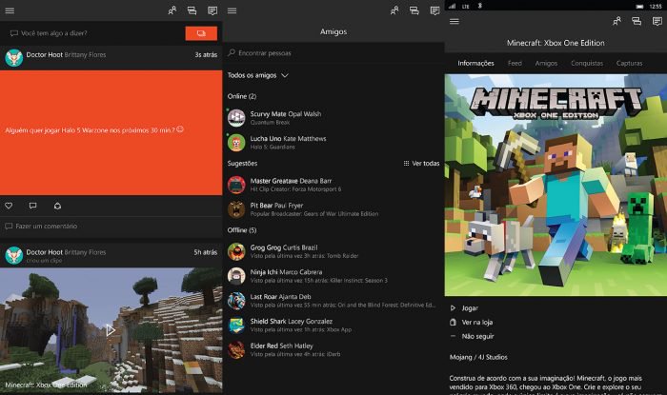The image size is (667, 395).
Task: Click Pit Bear avatar icon
Action: pos(236,209)
